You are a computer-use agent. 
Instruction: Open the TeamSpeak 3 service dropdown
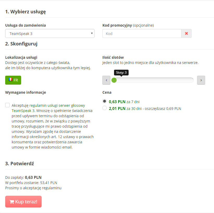point(50,34)
